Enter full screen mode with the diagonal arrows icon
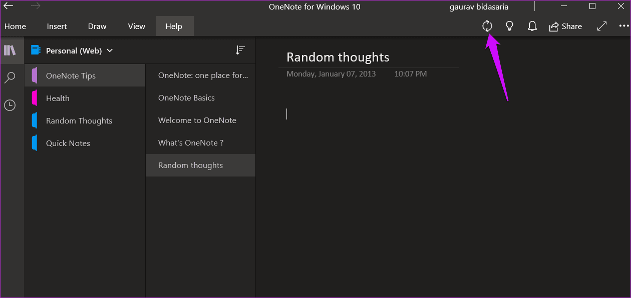Image resolution: width=631 pixels, height=298 pixels. pos(602,26)
